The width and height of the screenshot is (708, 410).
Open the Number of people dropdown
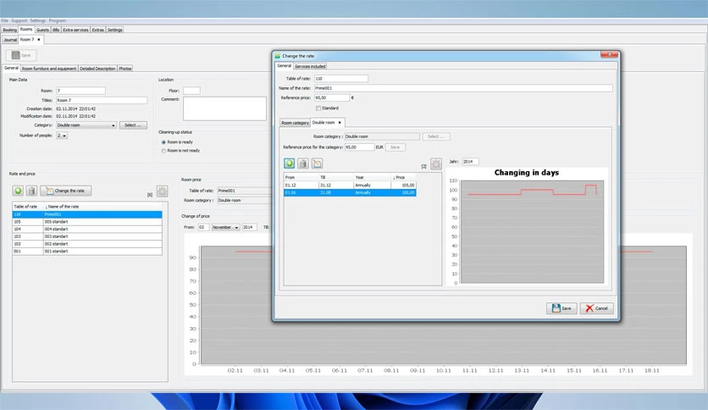coord(62,136)
